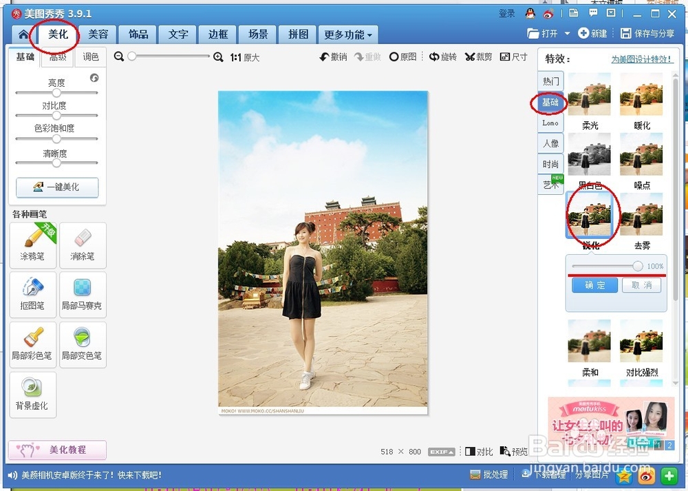Select the Lomo effects category
688x491 pixels.
[x=550, y=123]
